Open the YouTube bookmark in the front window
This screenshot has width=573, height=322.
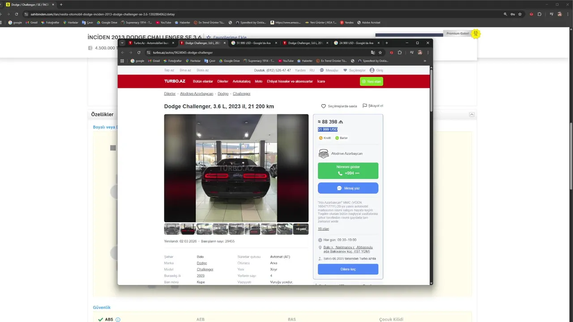[286, 61]
